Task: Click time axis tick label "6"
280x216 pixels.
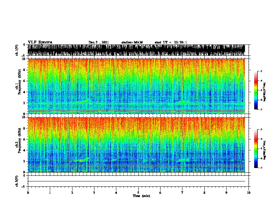Action: point(161,193)
